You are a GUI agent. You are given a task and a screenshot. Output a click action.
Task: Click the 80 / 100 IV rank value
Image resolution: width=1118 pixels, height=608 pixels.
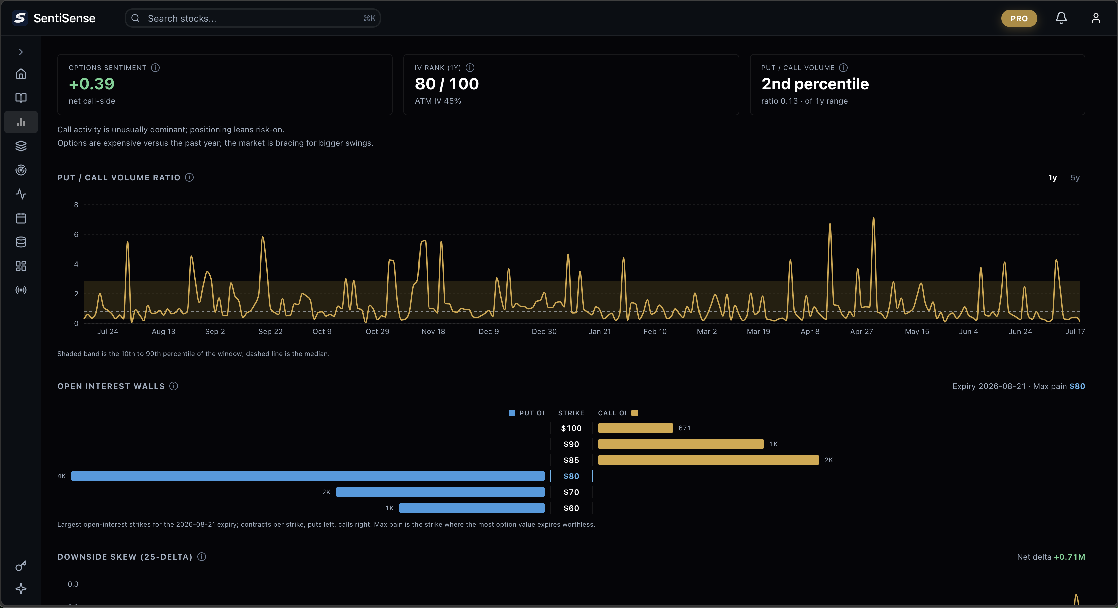(447, 84)
